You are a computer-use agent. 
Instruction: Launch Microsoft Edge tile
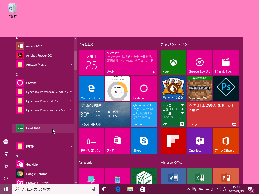(91, 88)
